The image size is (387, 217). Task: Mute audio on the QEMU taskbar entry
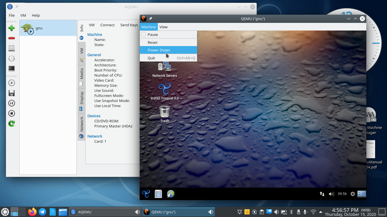(x=211, y=212)
